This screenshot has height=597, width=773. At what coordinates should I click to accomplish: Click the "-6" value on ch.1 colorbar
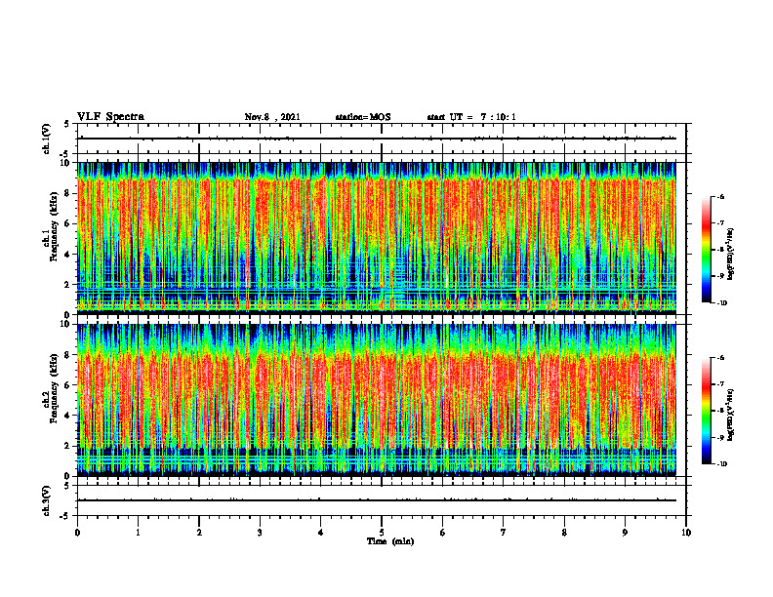click(720, 196)
